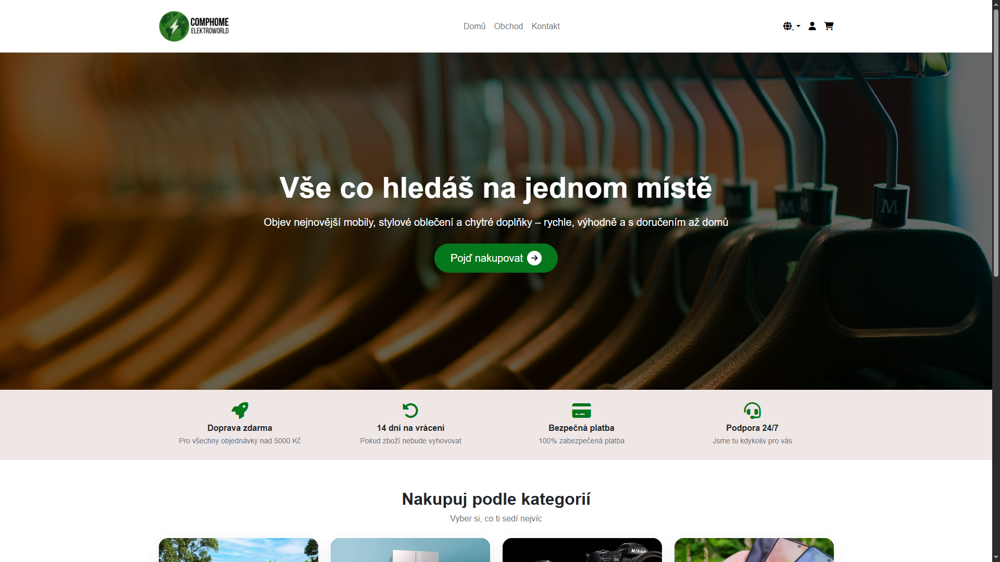Open the second category thumbnail with light-blue background

[410, 550]
